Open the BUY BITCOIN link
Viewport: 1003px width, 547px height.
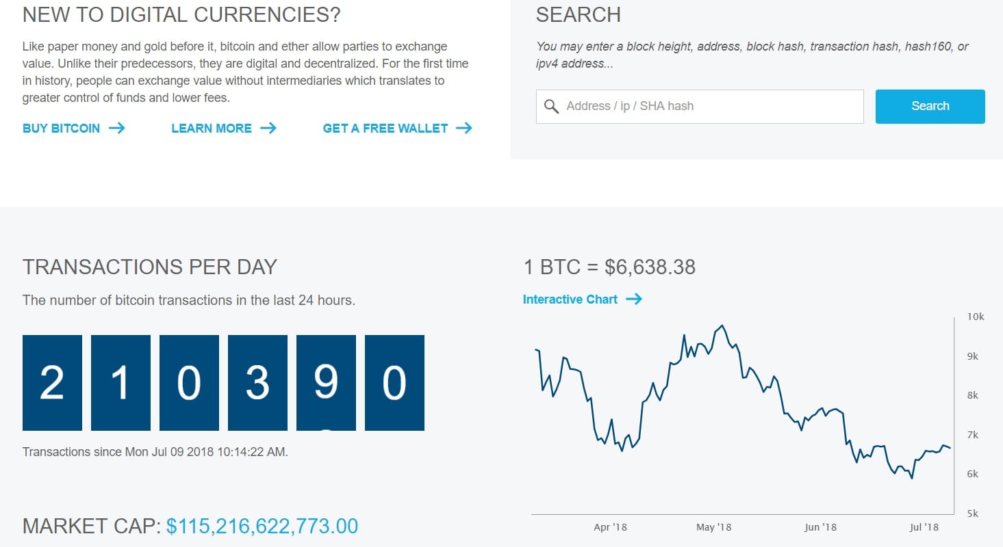[61, 128]
